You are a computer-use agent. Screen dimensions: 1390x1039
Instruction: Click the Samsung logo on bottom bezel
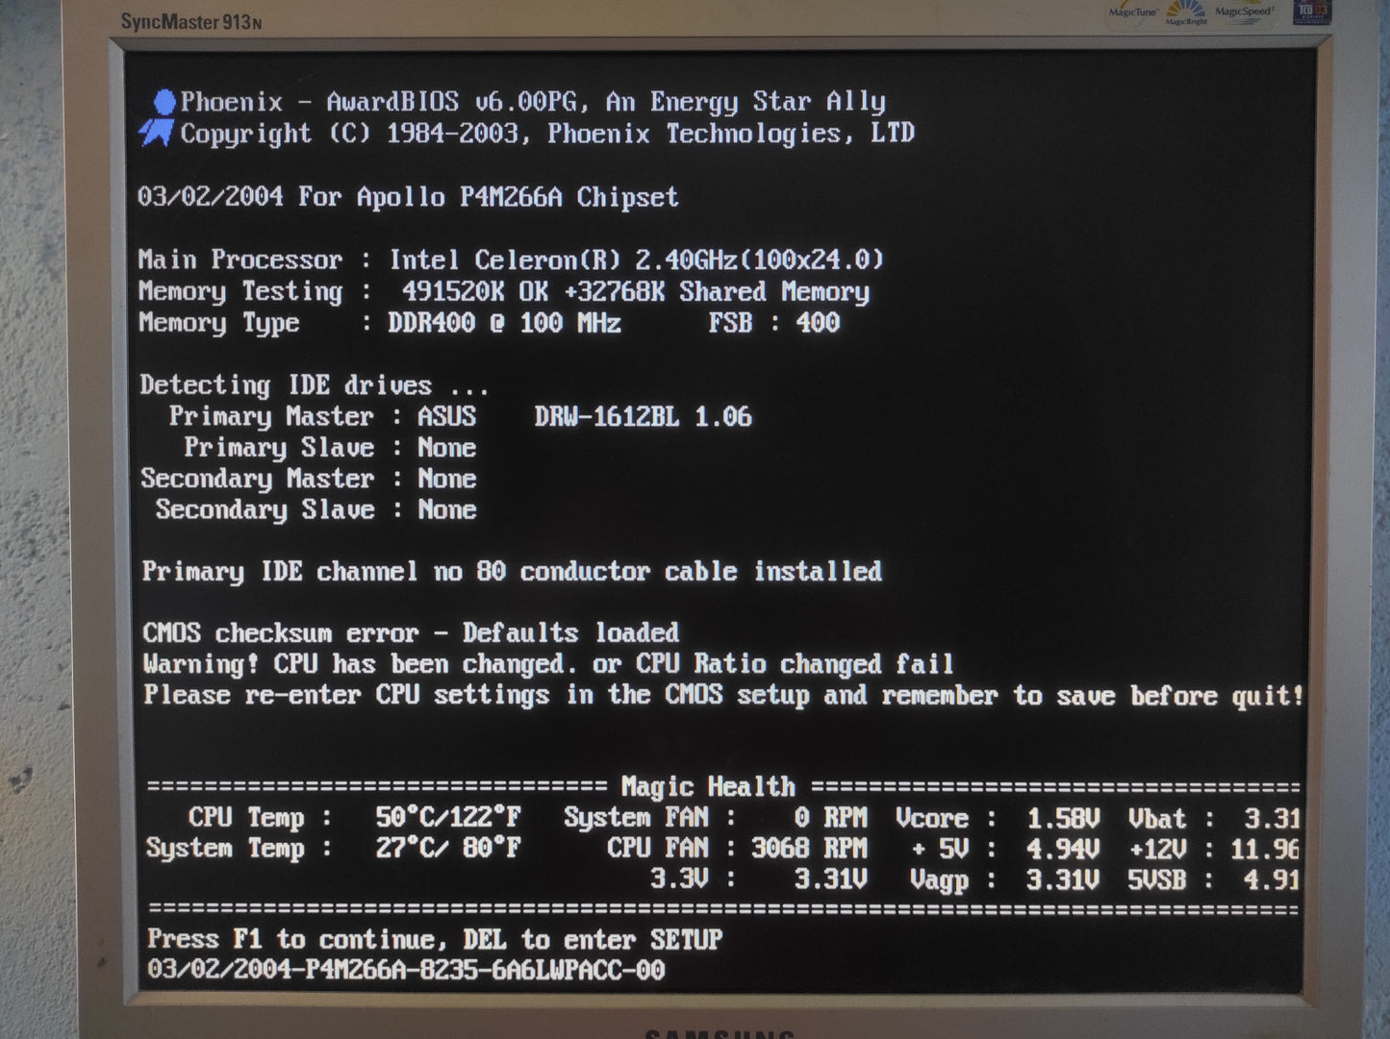point(720,1033)
